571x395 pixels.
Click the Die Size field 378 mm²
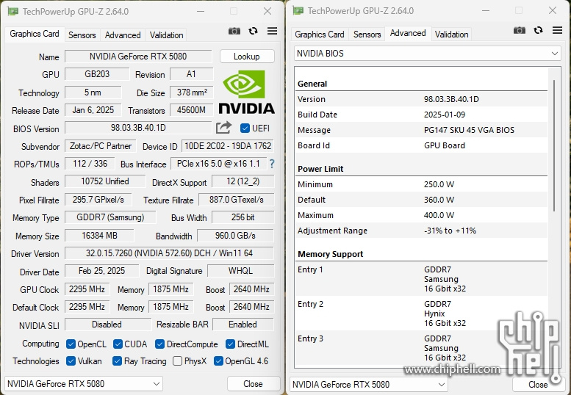[192, 93]
